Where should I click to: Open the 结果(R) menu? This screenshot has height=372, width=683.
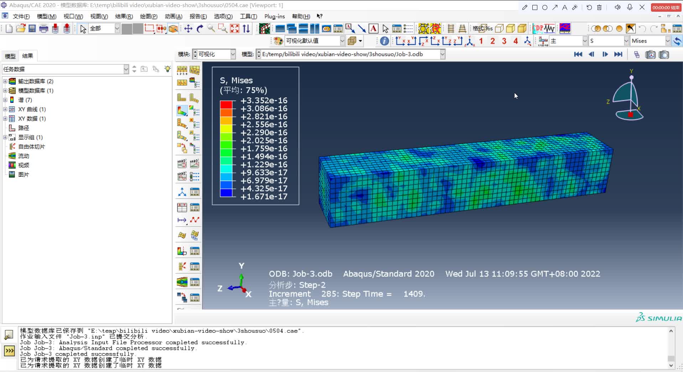click(124, 16)
